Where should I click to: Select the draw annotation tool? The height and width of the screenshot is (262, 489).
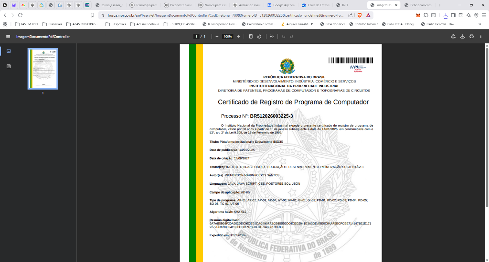272,36
